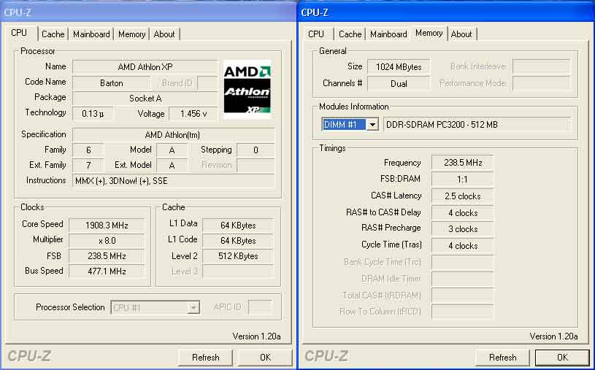Click the empty APIC ID field
The image size is (595, 370).
(x=260, y=307)
